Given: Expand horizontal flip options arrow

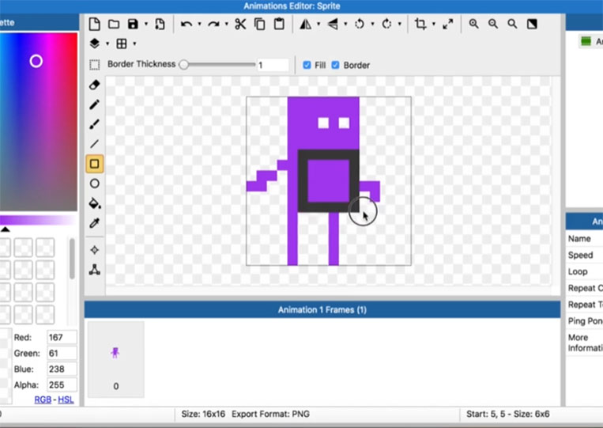Looking at the screenshot, I should coord(318,25).
